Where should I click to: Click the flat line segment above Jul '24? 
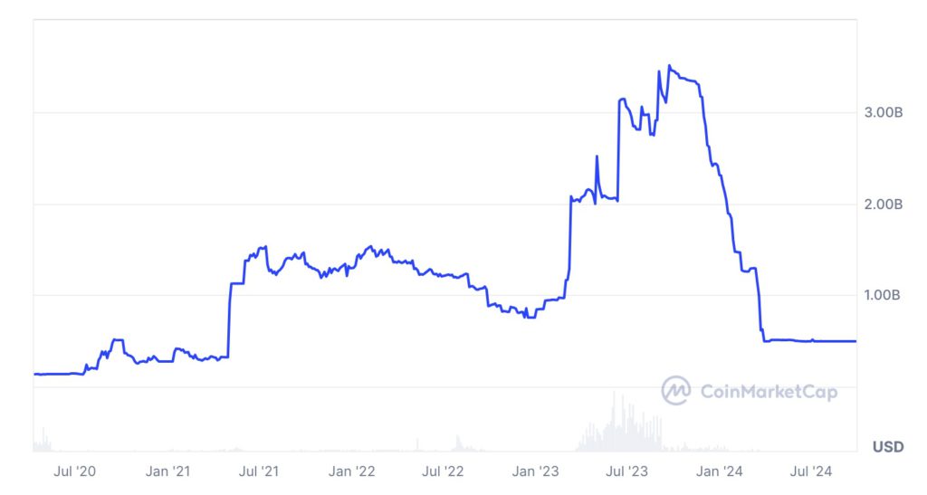click(811, 341)
